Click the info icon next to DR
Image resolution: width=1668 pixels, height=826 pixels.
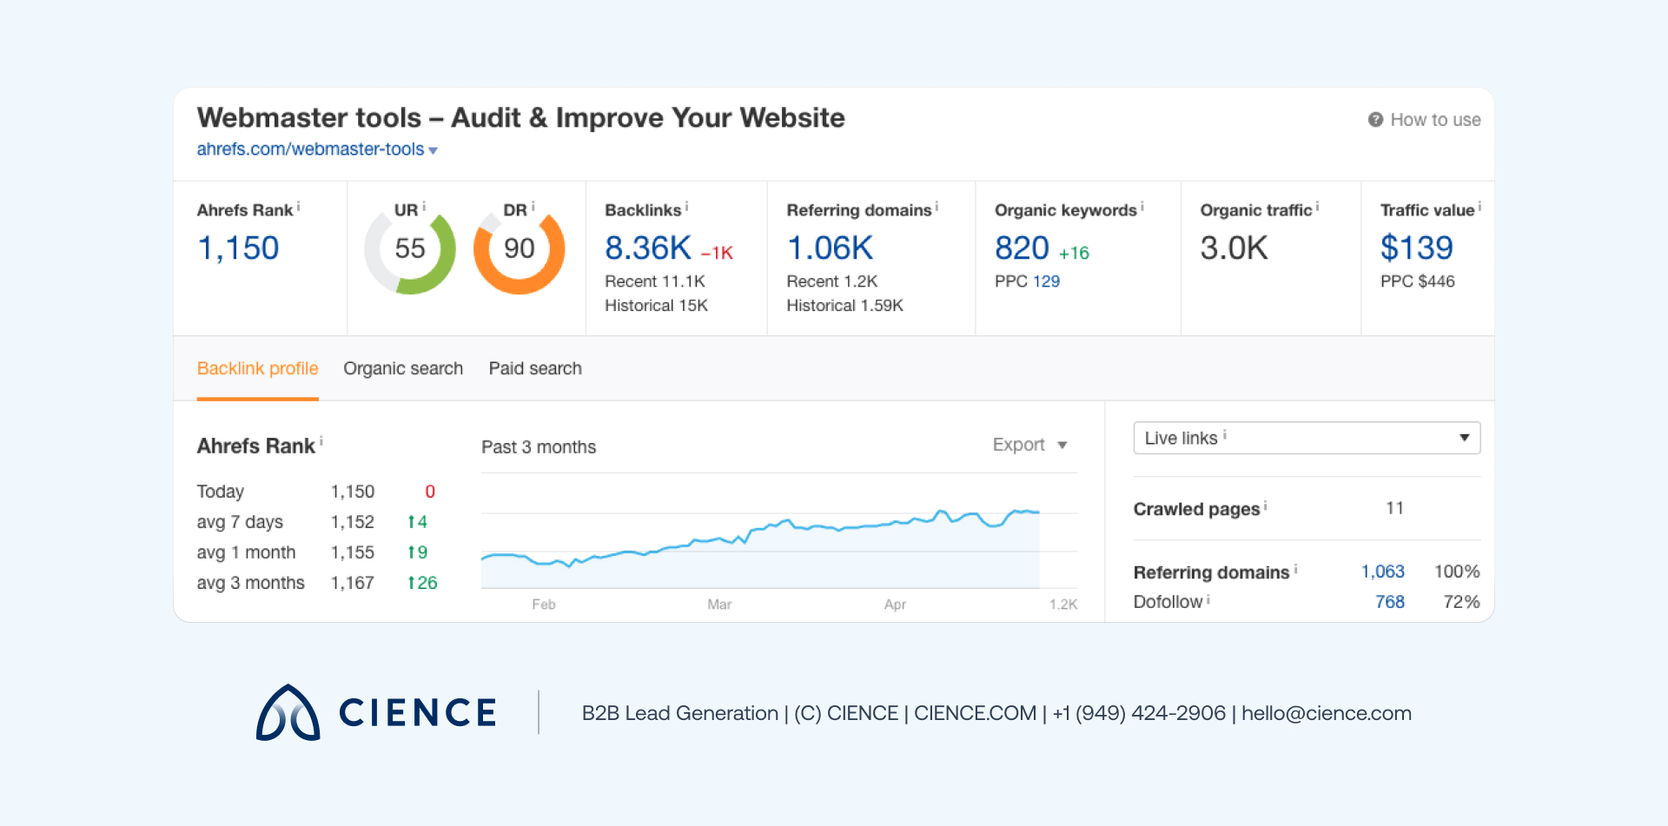(x=533, y=207)
